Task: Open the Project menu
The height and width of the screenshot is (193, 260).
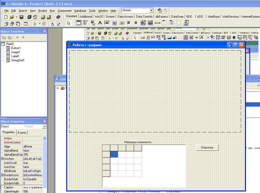Action: click(x=43, y=11)
